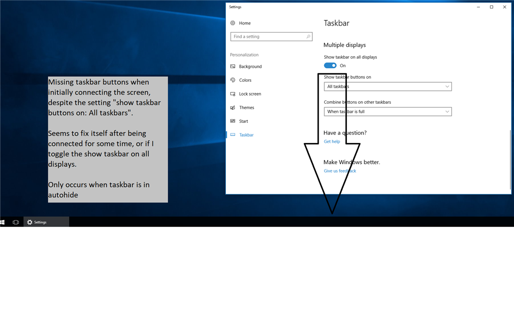Click the Settings button in the taskbar
The height and width of the screenshot is (312, 514).
tap(46, 222)
